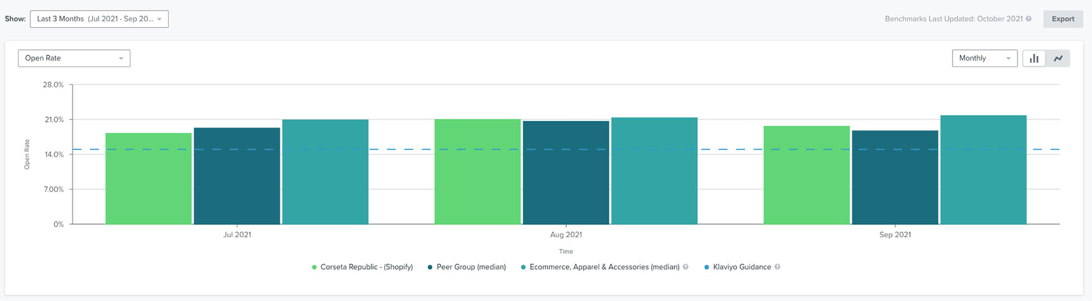The height and width of the screenshot is (301, 1092).
Task: Switch to bar chart view
Action: click(x=1034, y=58)
